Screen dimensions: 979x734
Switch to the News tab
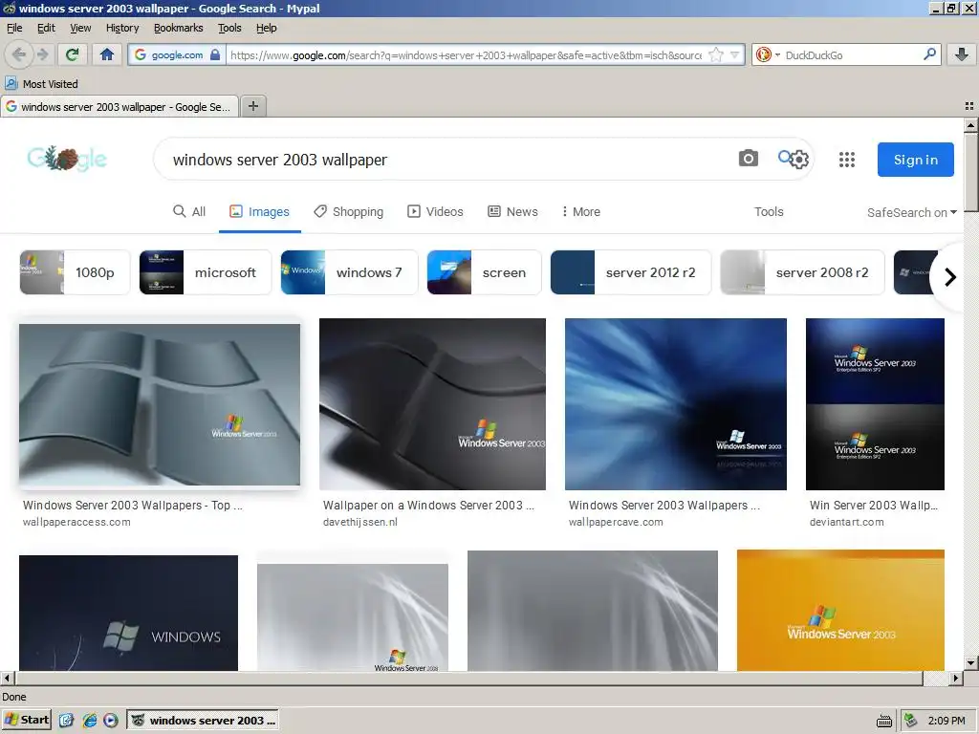(x=512, y=211)
